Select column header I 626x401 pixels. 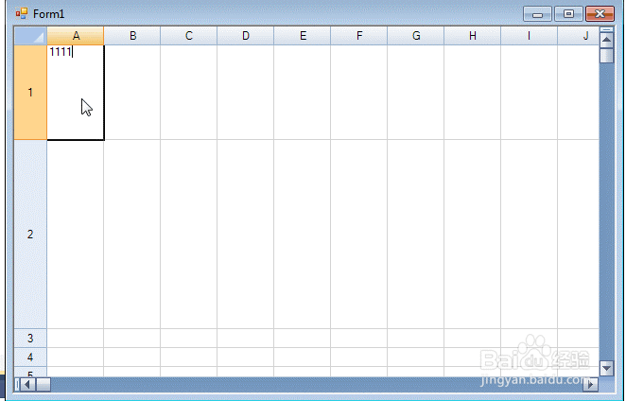(529, 36)
